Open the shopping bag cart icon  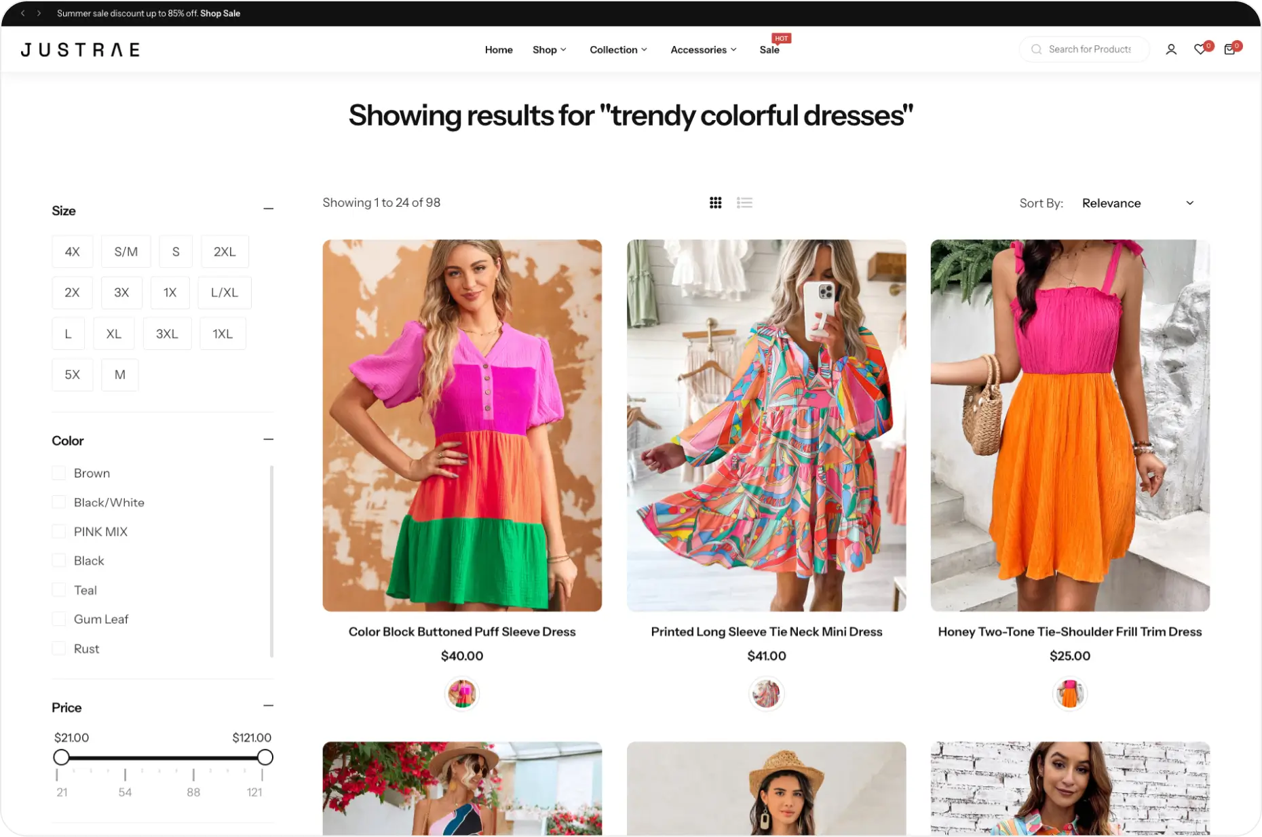click(x=1229, y=50)
